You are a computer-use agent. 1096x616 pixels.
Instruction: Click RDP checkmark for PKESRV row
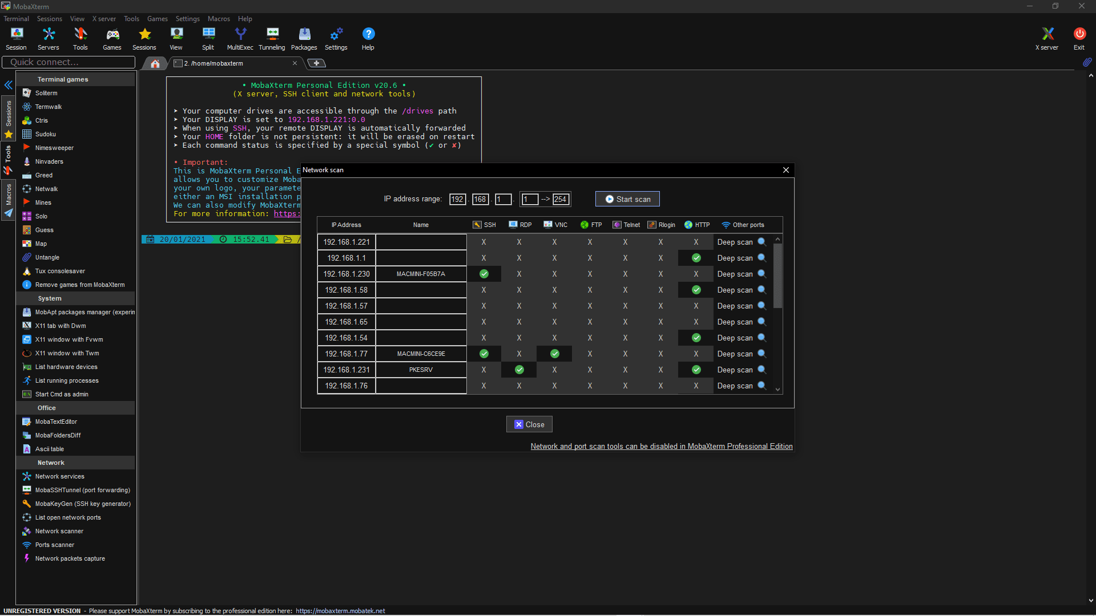pos(519,370)
